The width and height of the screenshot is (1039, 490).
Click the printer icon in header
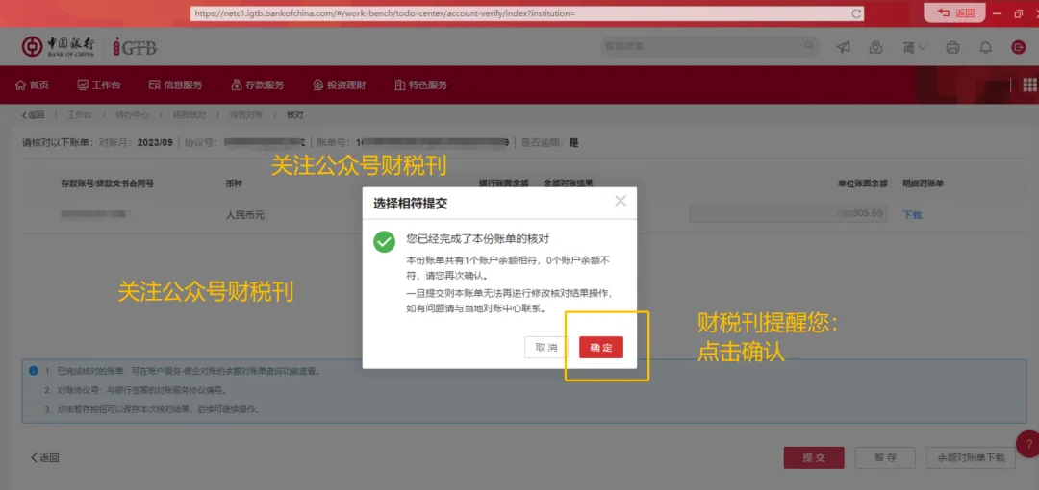[x=952, y=47]
